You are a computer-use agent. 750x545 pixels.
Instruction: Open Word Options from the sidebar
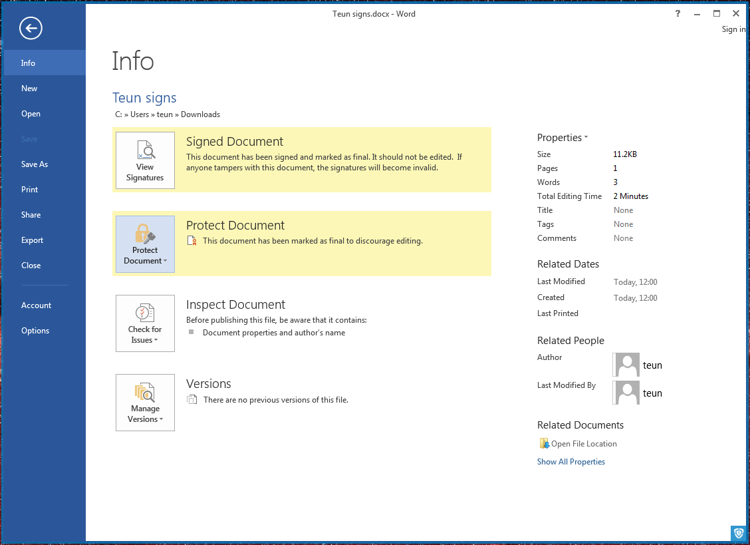coord(35,331)
